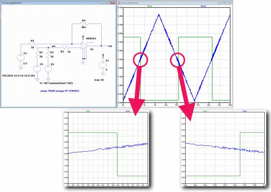This screenshot has height=192, width=271.
Task: Maximize the waveform viewer window
Action: tap(224, 2)
